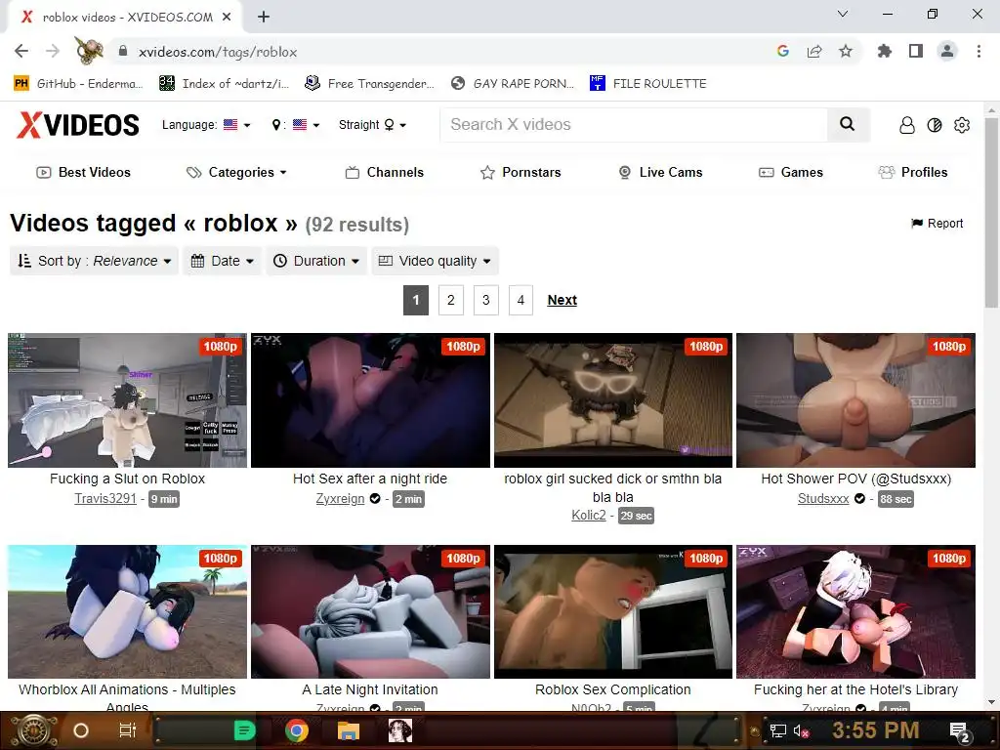Open the notification center icon
1000x750 pixels.
point(960,731)
